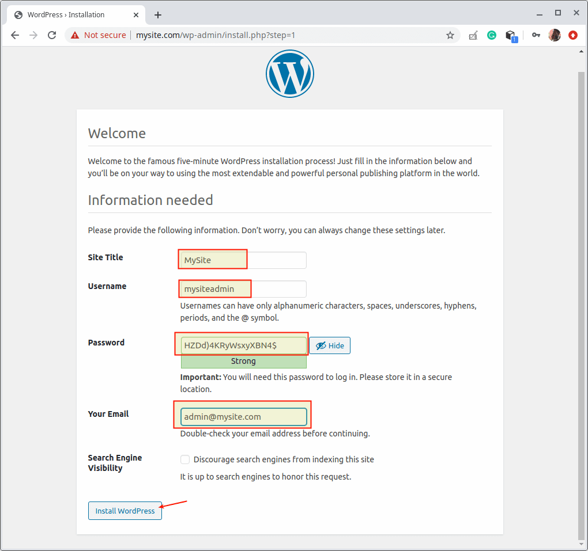Click the browser forward arrow

tap(33, 35)
